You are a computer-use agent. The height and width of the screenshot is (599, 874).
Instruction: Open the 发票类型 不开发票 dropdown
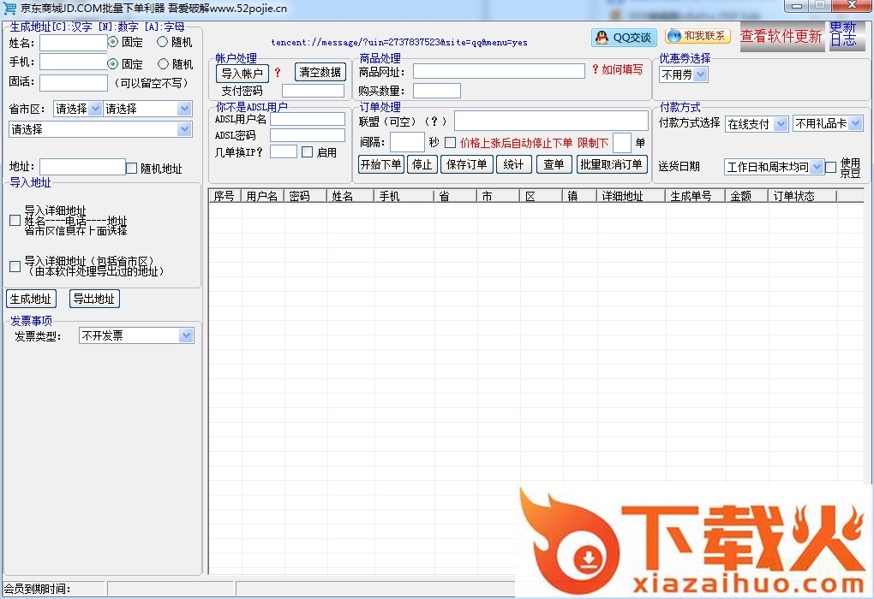click(x=136, y=335)
